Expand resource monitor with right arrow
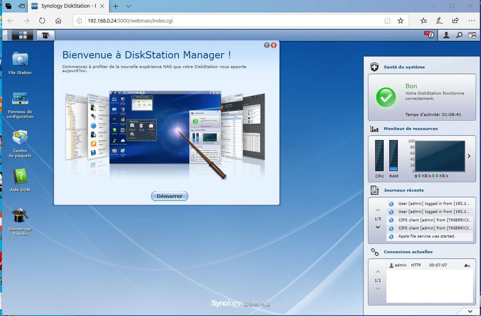 [x=469, y=156]
